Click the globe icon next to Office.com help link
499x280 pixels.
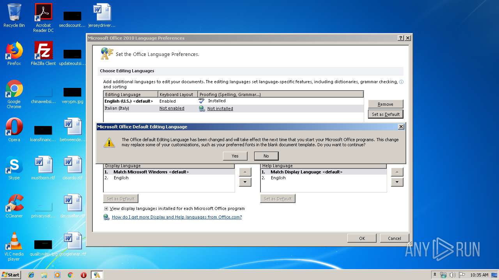[106, 217]
